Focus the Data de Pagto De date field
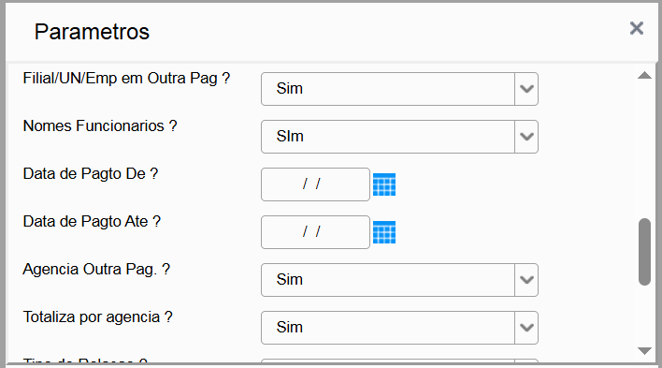The image size is (662, 368). coord(315,184)
